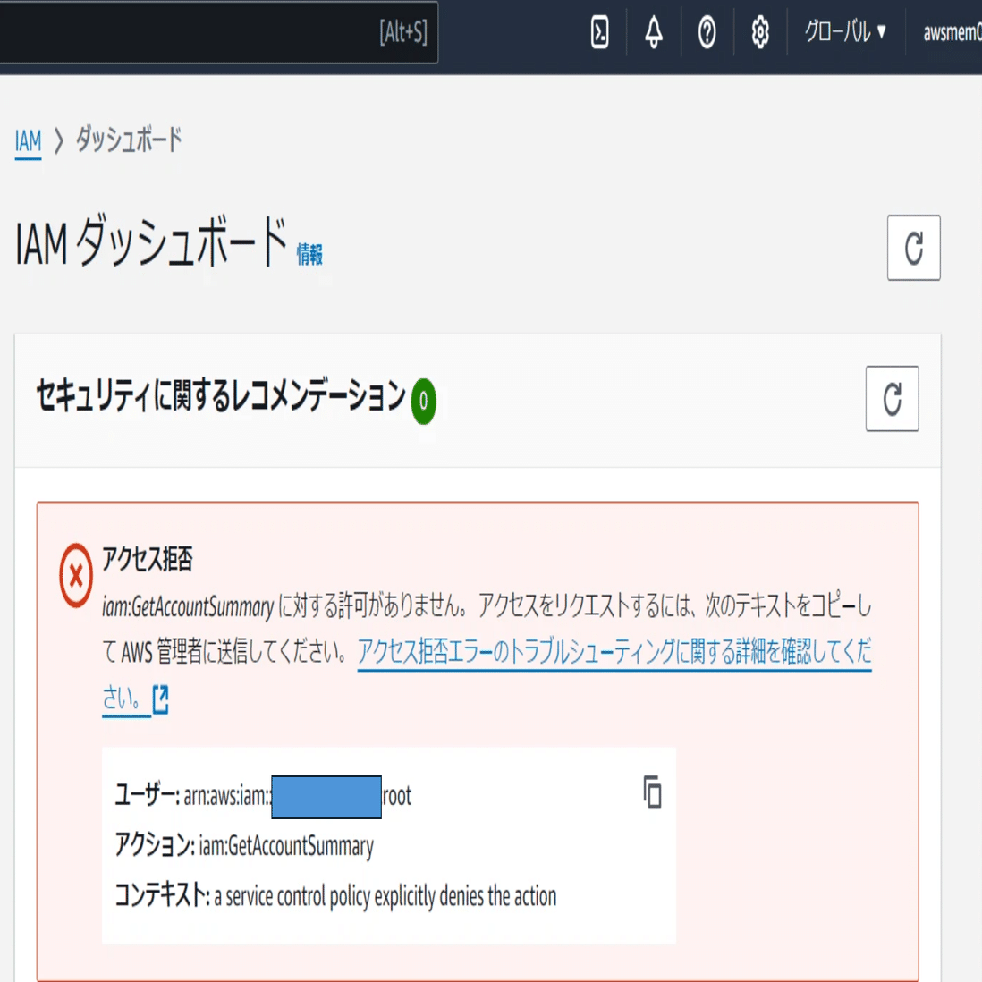
Task: Refresh the IAM dashboard page
Action: tap(913, 248)
